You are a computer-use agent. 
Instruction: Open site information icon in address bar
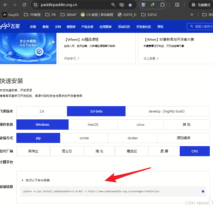pos(36,5)
